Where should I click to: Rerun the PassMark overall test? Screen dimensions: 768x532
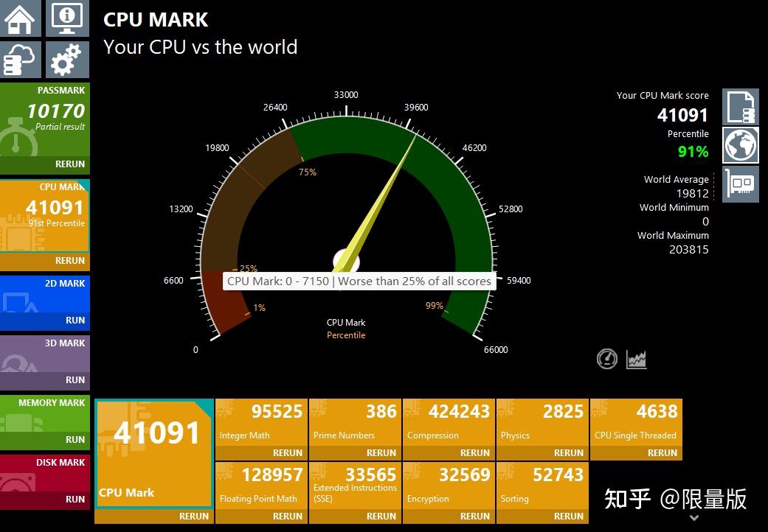click(70, 164)
